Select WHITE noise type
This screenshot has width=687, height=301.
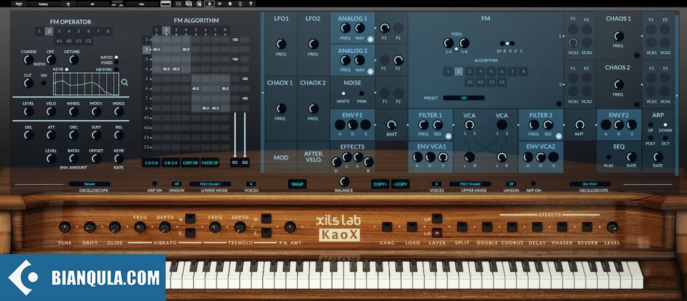coord(343,93)
